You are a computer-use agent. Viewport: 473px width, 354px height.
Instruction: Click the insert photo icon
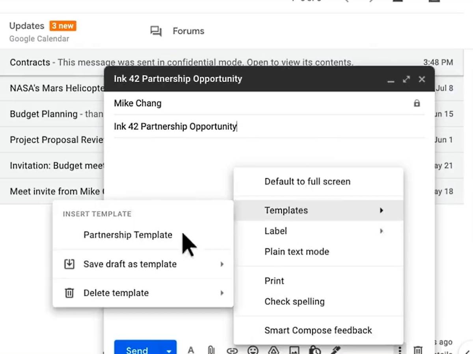pos(294,350)
